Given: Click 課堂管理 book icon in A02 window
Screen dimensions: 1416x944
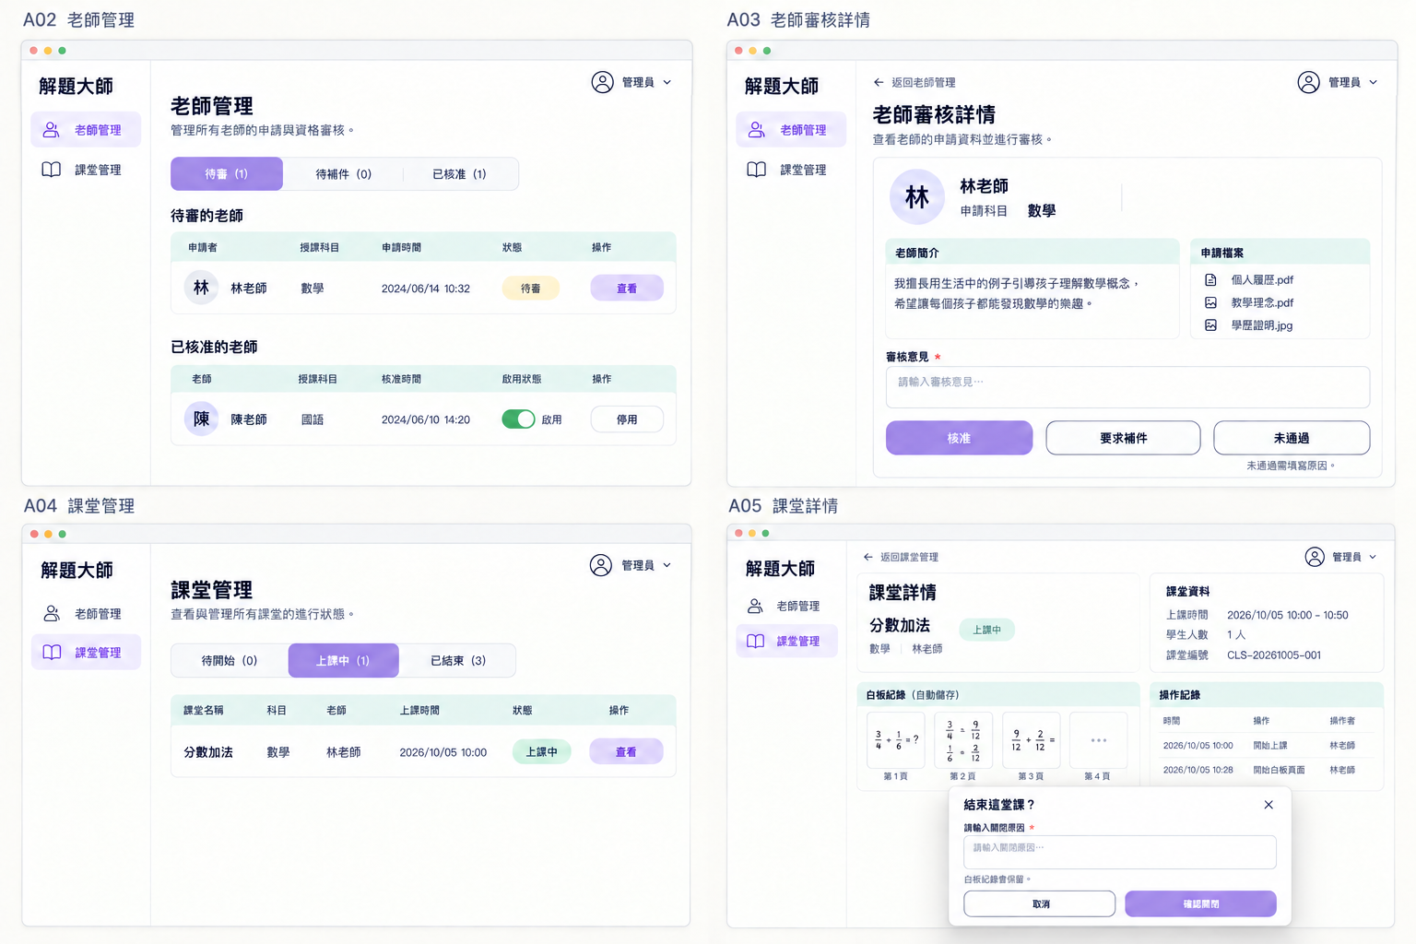Looking at the screenshot, I should point(52,170).
